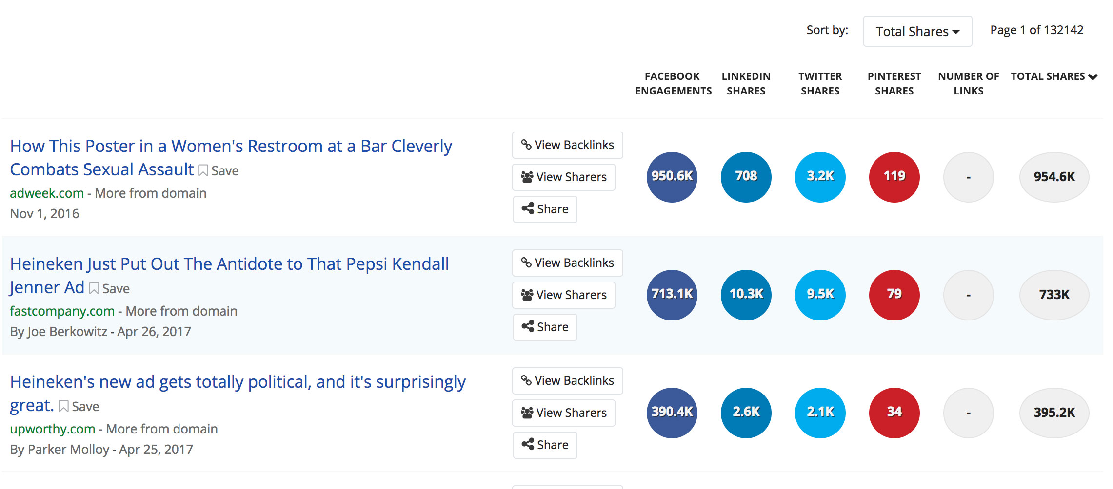This screenshot has width=1113, height=489.
Task: View backlinks for the fastcompany article
Action: pyautogui.click(x=568, y=263)
